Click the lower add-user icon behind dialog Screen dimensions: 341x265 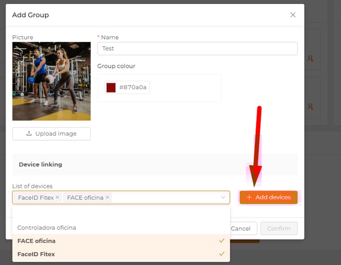click(x=310, y=106)
